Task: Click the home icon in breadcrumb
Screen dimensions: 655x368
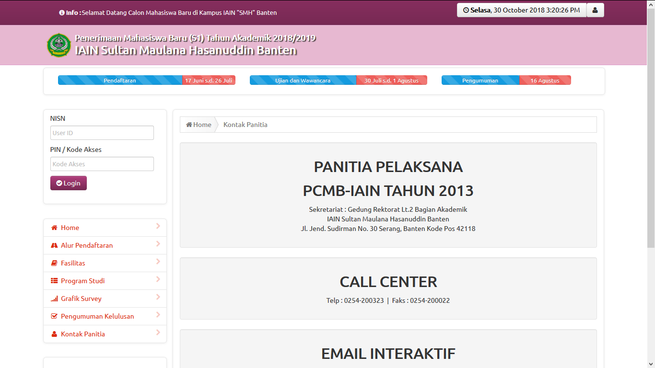Action: click(x=189, y=125)
